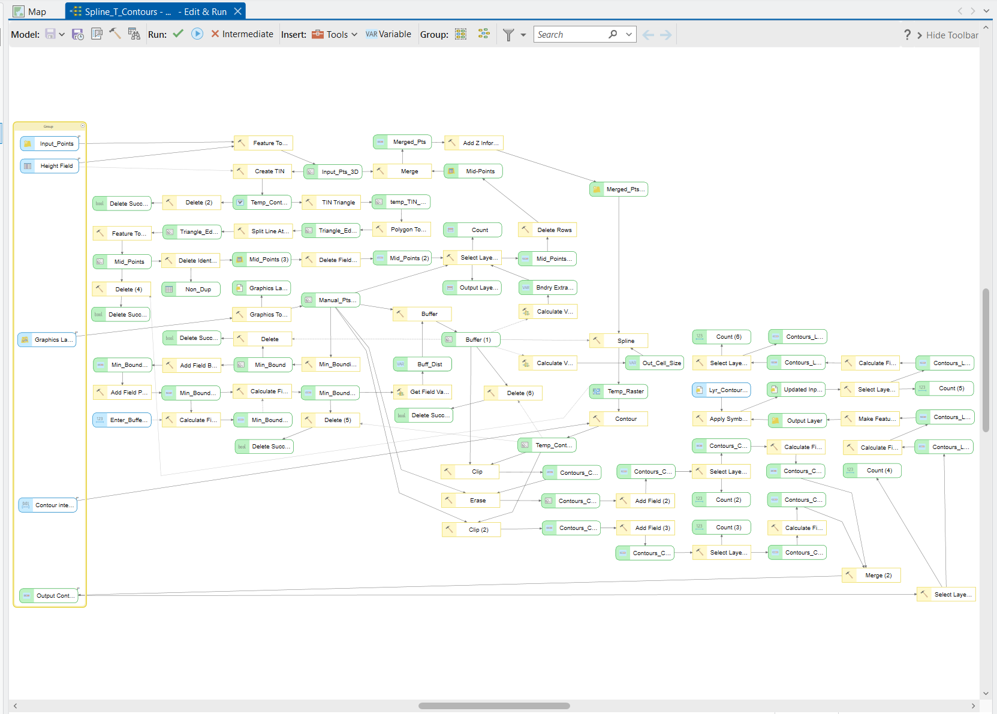Open the filter funnel icon

(507, 34)
